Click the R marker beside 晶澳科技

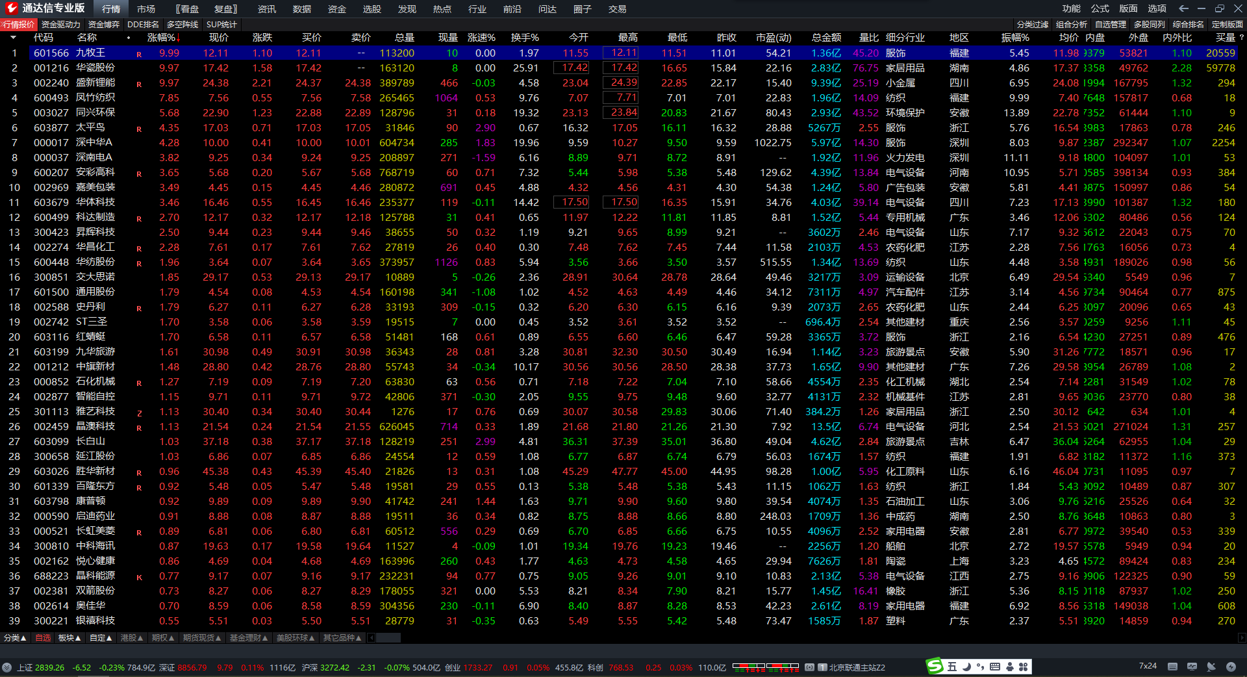pos(139,428)
